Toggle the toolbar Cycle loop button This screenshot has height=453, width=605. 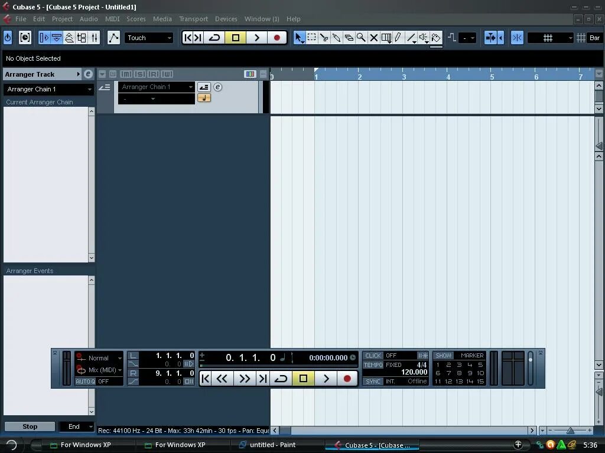tap(214, 38)
